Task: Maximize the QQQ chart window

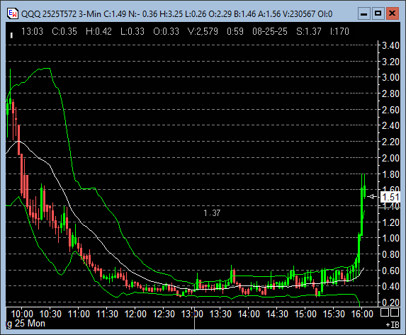Action: tap(378, 13)
